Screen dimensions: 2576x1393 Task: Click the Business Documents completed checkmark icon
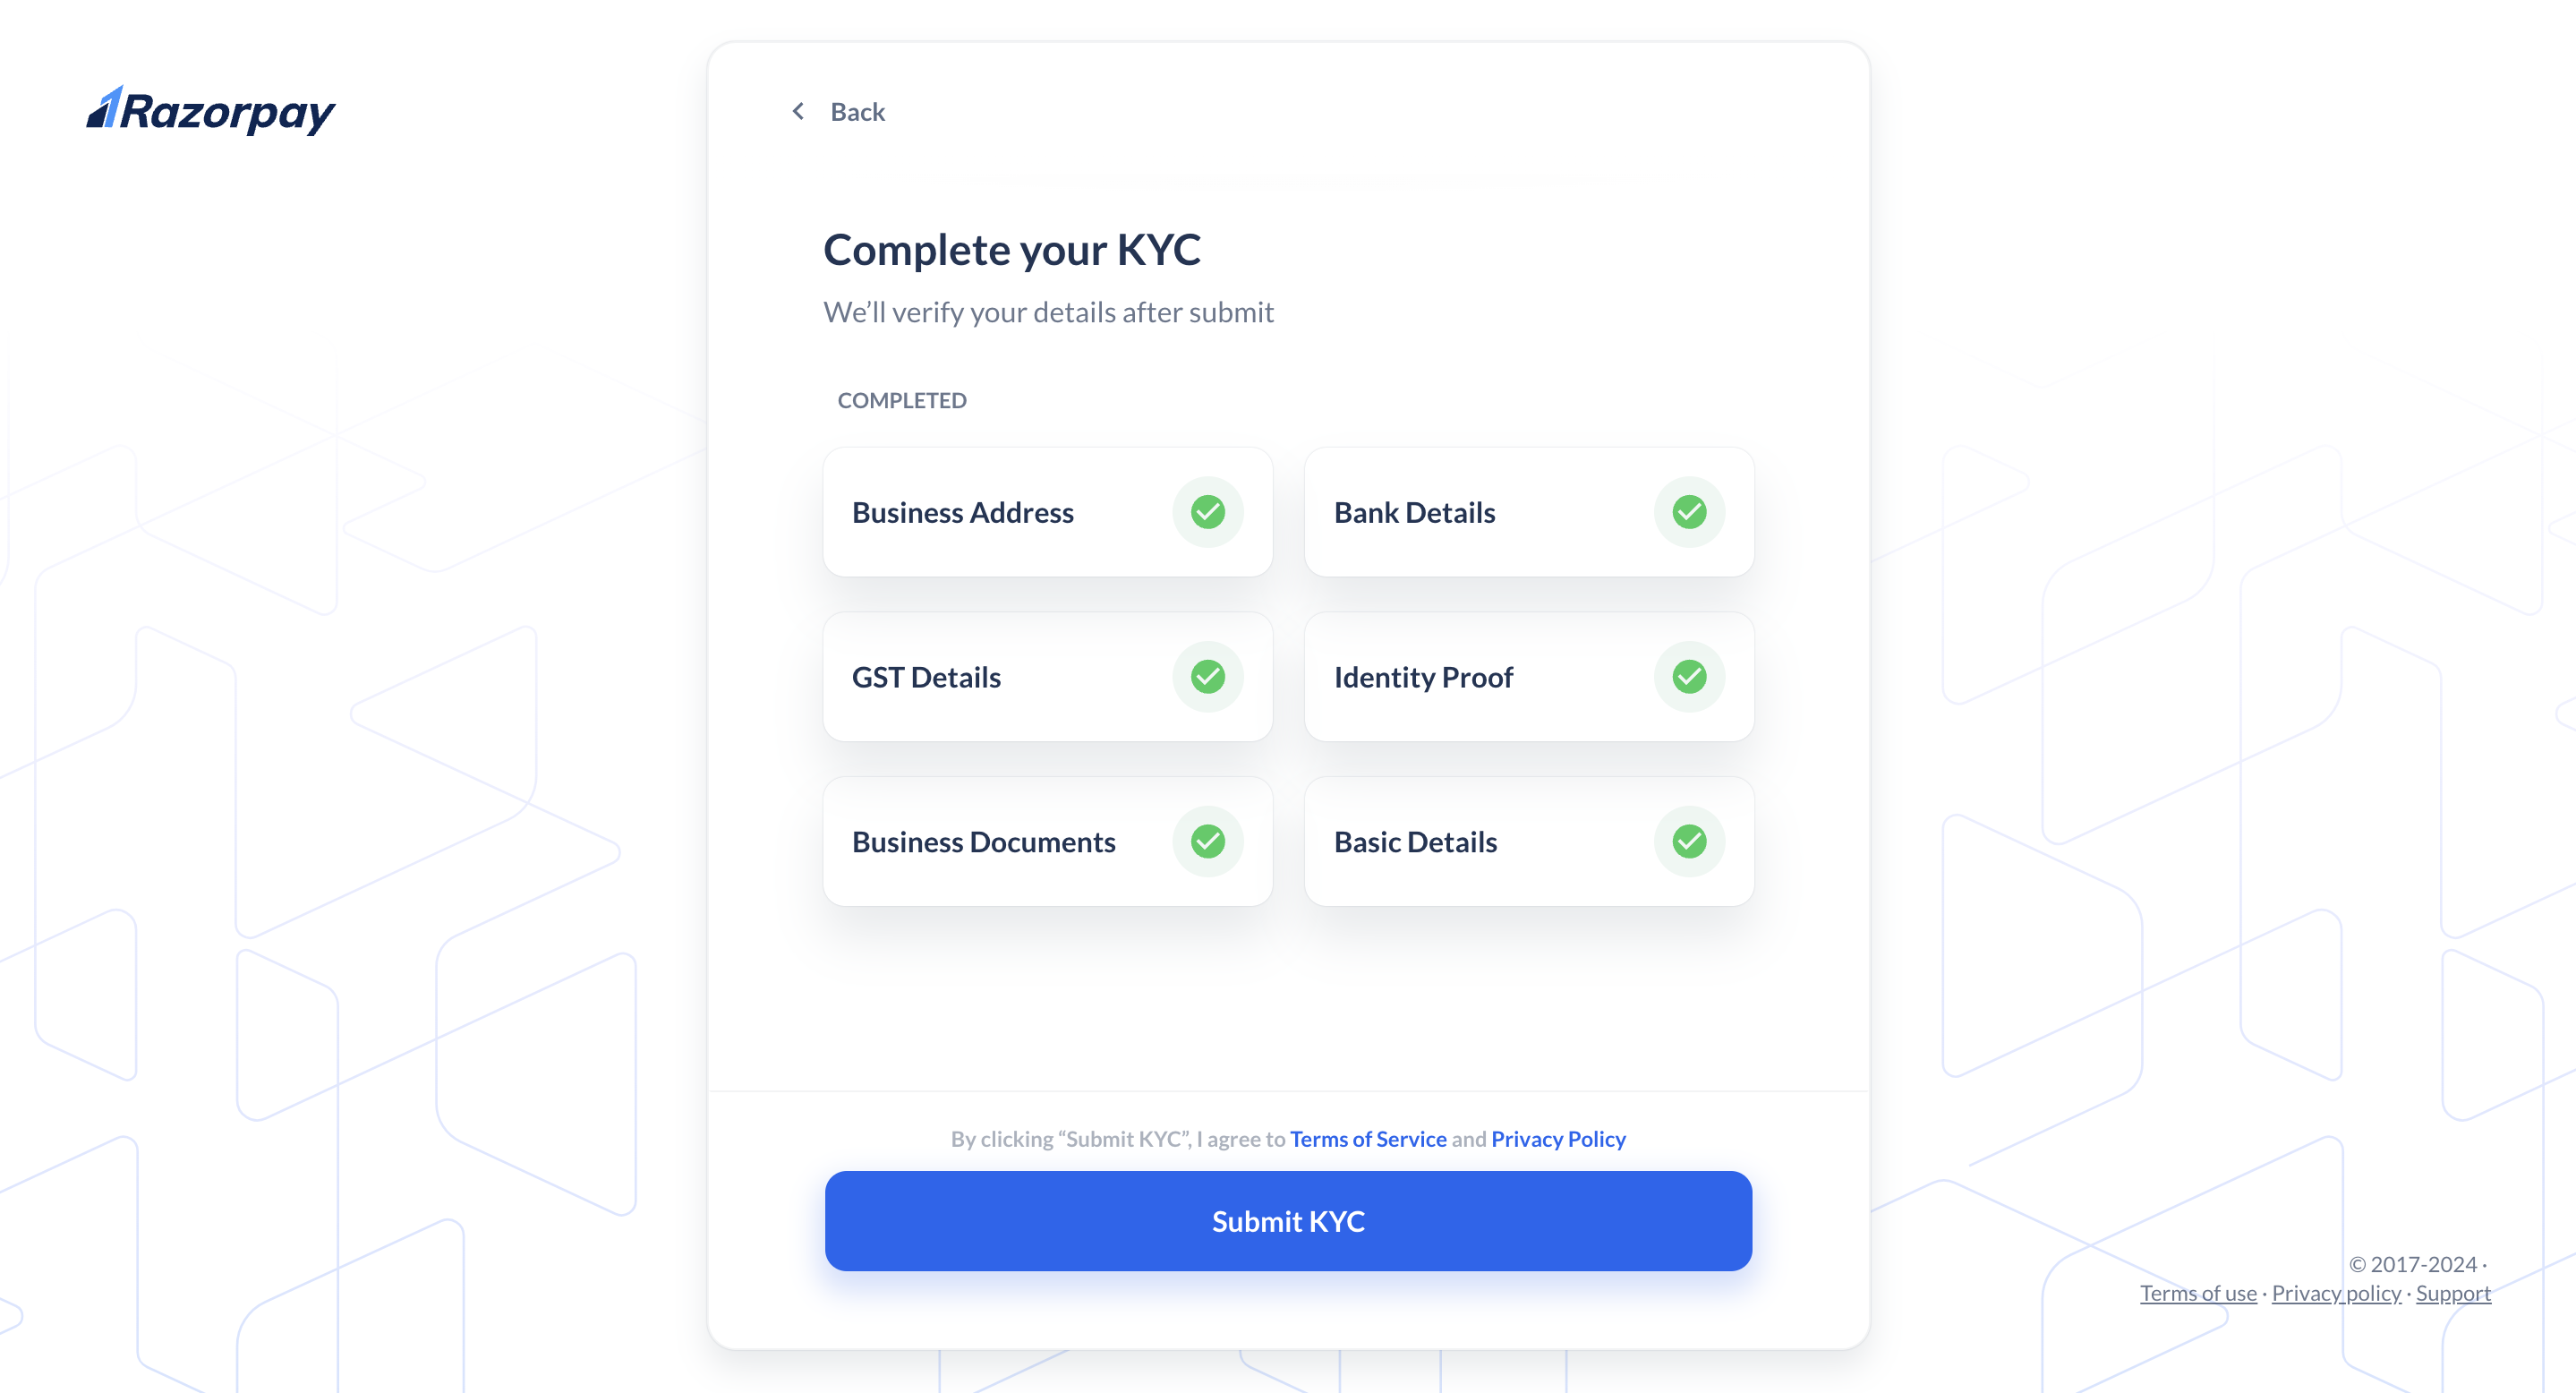[x=1209, y=841]
